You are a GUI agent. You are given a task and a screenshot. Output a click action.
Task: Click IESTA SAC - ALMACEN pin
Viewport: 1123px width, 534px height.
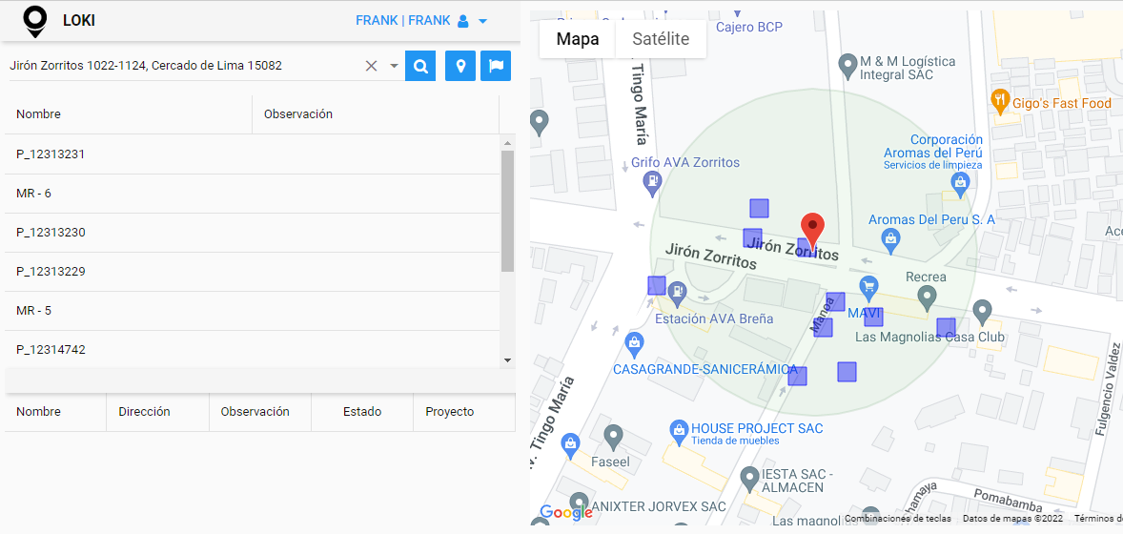tap(749, 478)
